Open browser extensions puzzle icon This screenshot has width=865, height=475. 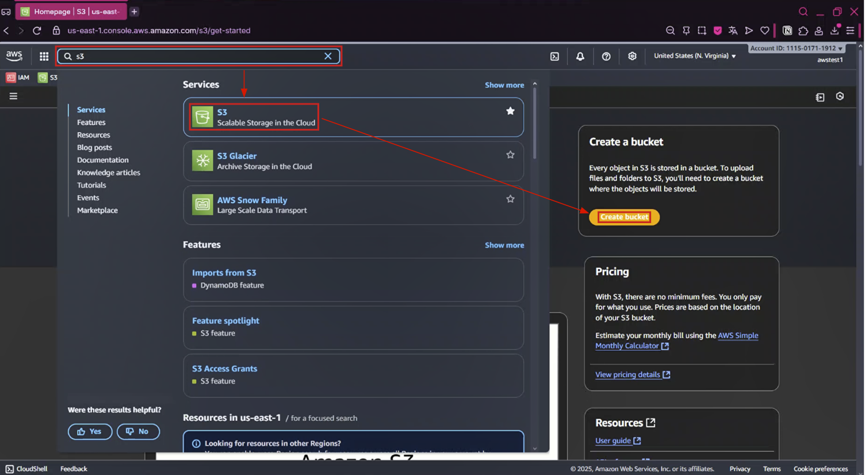803,30
